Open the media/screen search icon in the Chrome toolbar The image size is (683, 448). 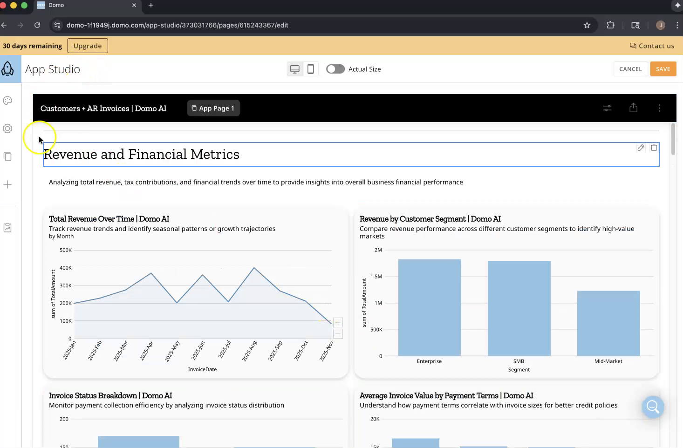coord(635,25)
